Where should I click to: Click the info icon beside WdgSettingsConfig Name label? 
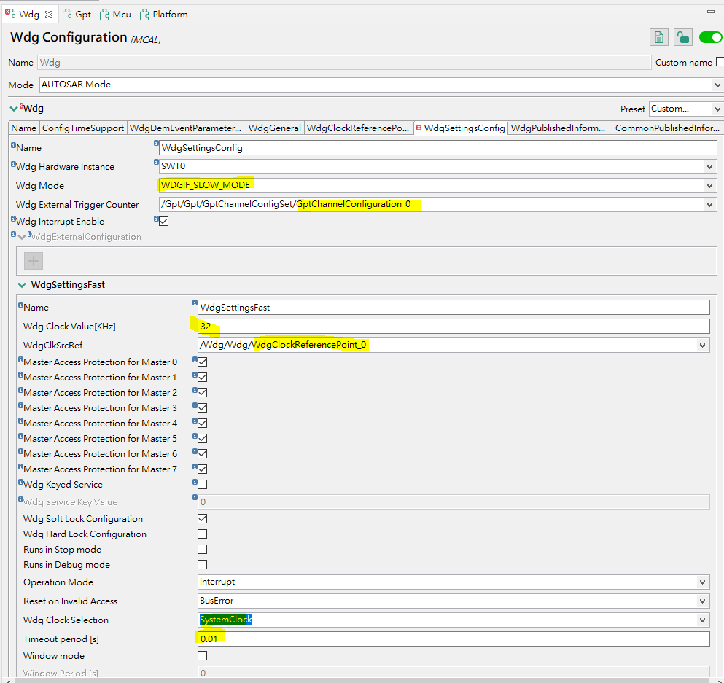coord(13,145)
